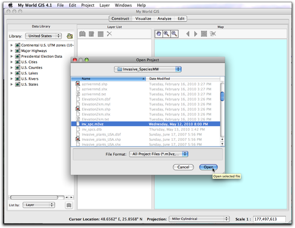Click the previous map view arrow

coord(188,34)
